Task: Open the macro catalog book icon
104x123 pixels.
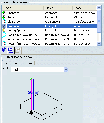Action: tap(4, 50)
